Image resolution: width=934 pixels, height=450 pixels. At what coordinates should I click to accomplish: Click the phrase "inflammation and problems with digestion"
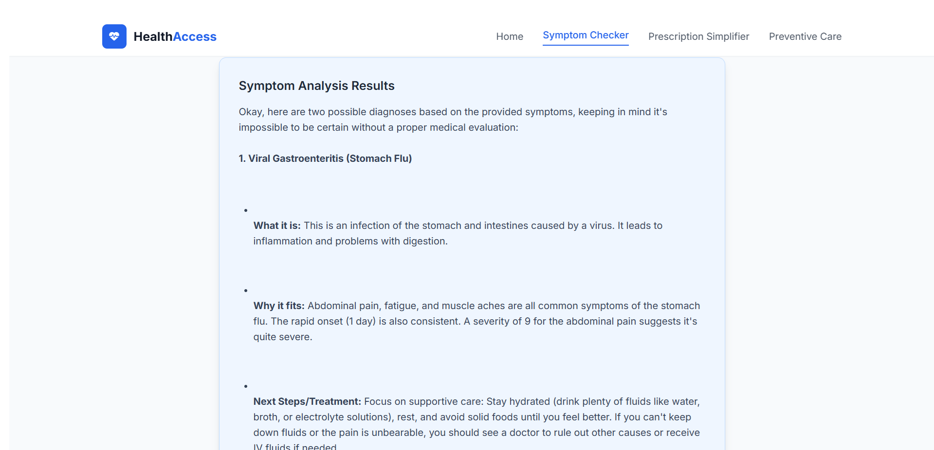click(x=350, y=241)
